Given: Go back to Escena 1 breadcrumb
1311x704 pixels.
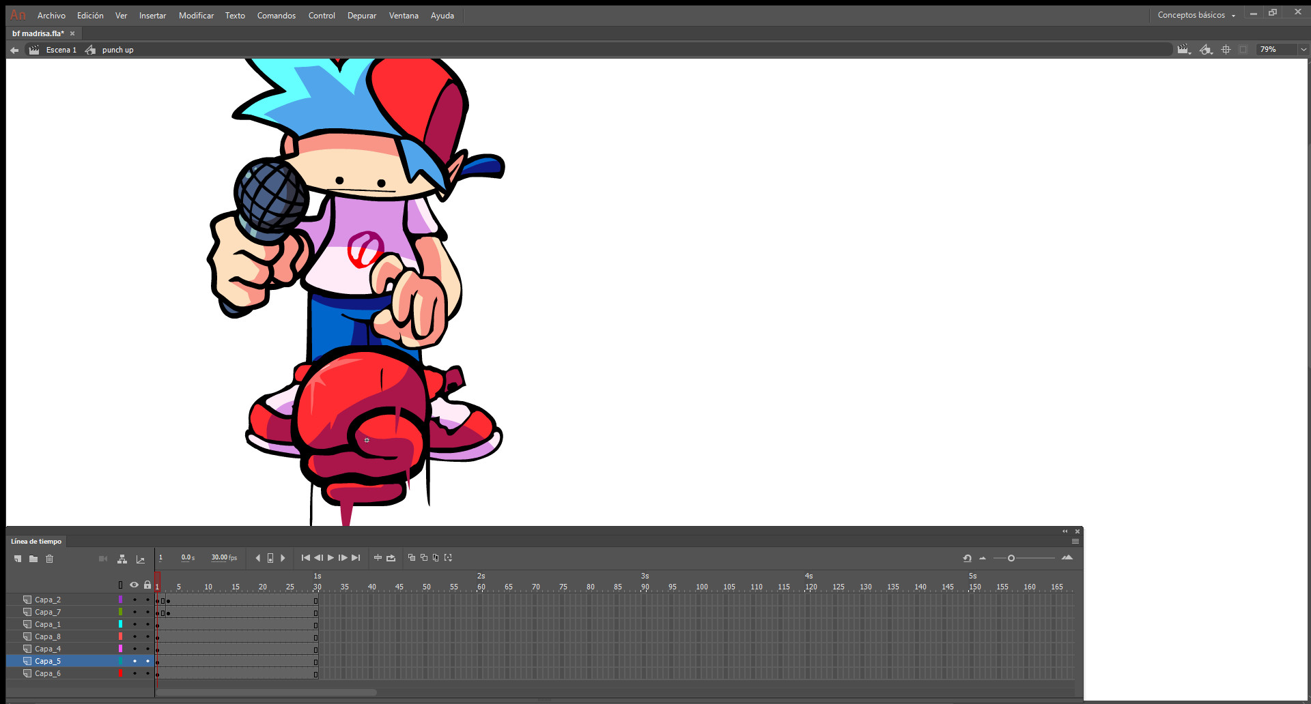Looking at the screenshot, I should click(61, 50).
